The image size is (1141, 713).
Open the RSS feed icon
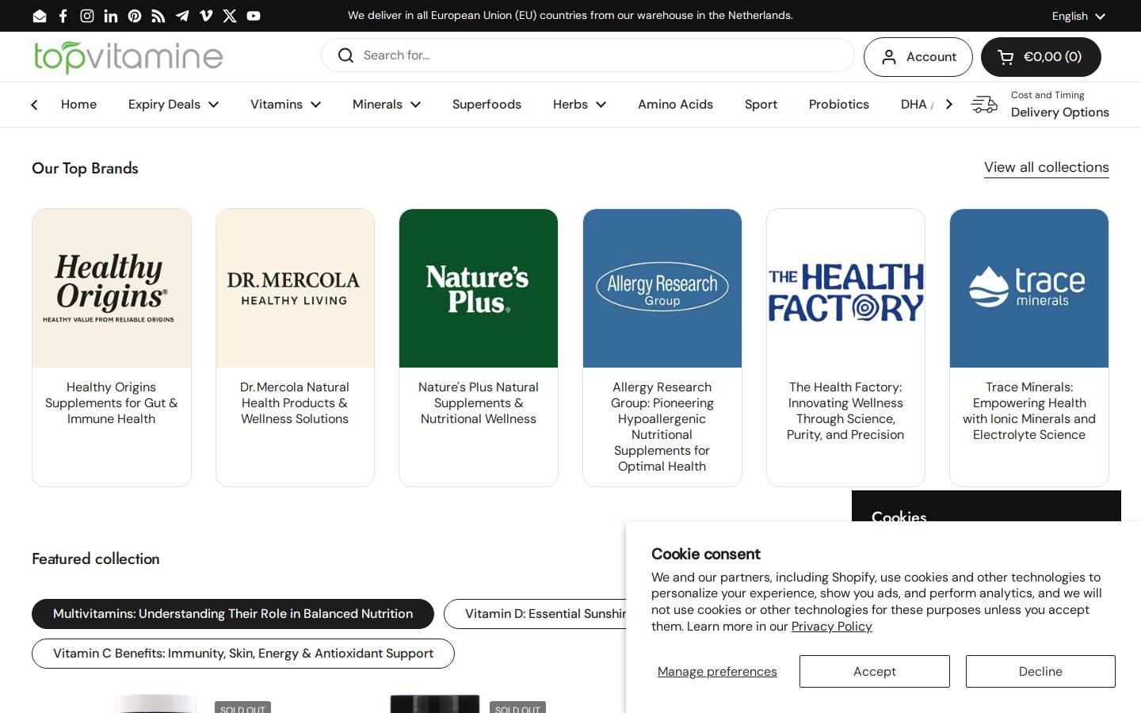click(158, 16)
